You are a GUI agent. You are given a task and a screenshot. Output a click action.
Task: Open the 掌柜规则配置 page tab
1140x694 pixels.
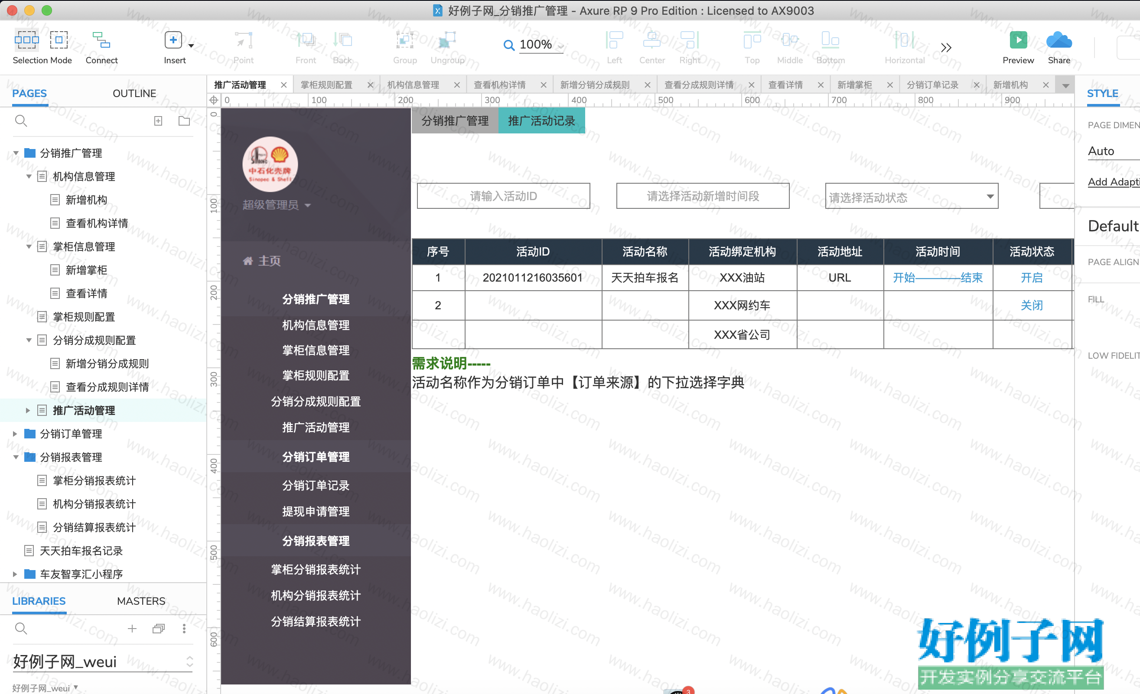tap(326, 85)
